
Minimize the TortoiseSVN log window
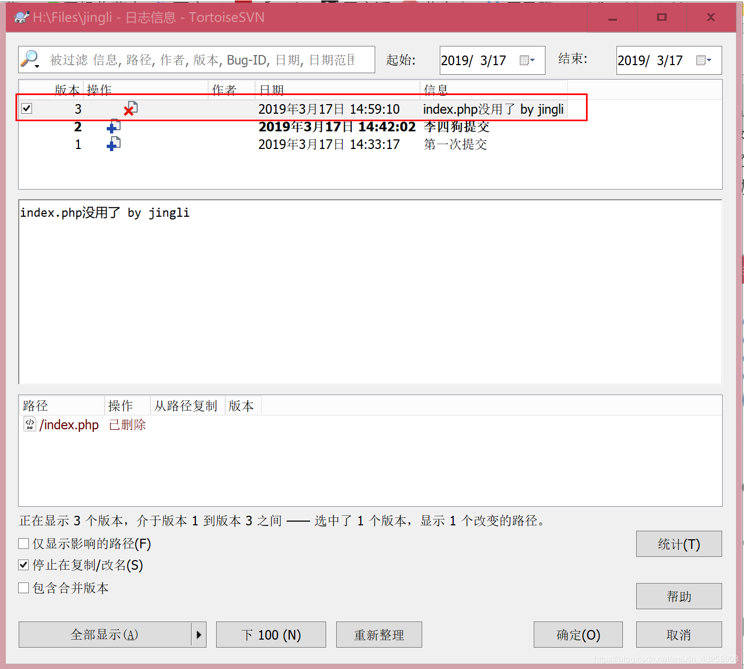point(613,18)
